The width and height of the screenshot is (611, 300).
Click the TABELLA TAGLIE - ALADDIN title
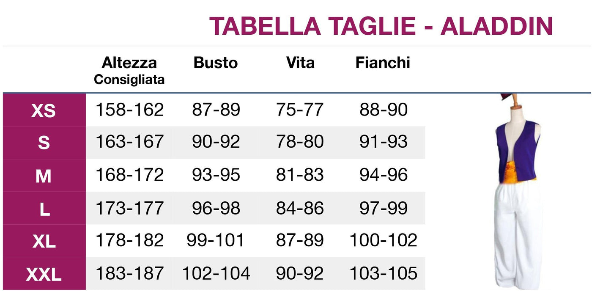pos(381,26)
